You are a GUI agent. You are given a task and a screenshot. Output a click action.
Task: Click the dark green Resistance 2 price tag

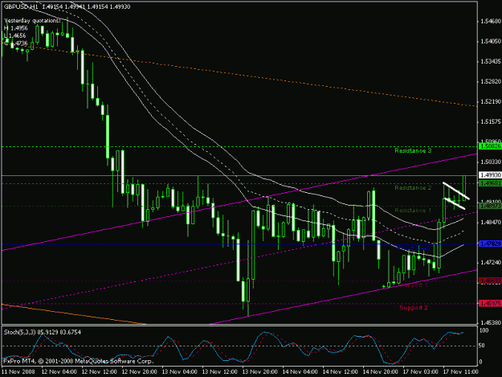[490, 183]
